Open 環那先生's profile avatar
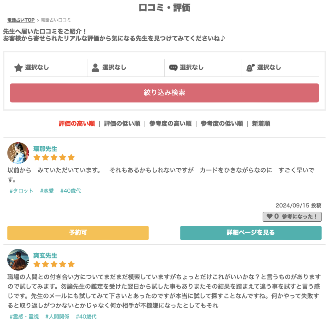 [18, 153]
